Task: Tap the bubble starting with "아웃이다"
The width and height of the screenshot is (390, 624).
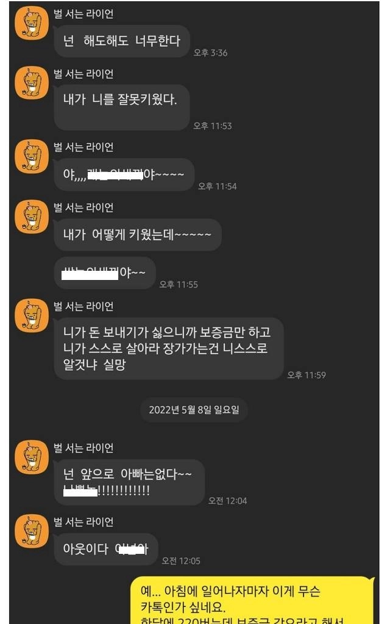Action: click(106, 549)
